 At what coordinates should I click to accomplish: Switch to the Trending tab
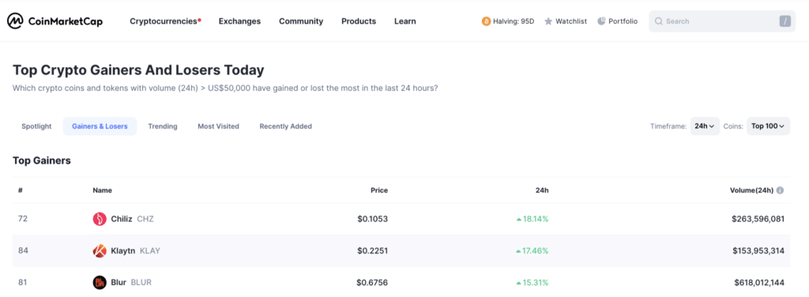coord(163,126)
